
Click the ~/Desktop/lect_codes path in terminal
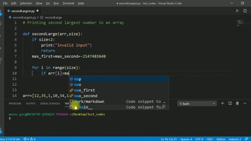87,114
